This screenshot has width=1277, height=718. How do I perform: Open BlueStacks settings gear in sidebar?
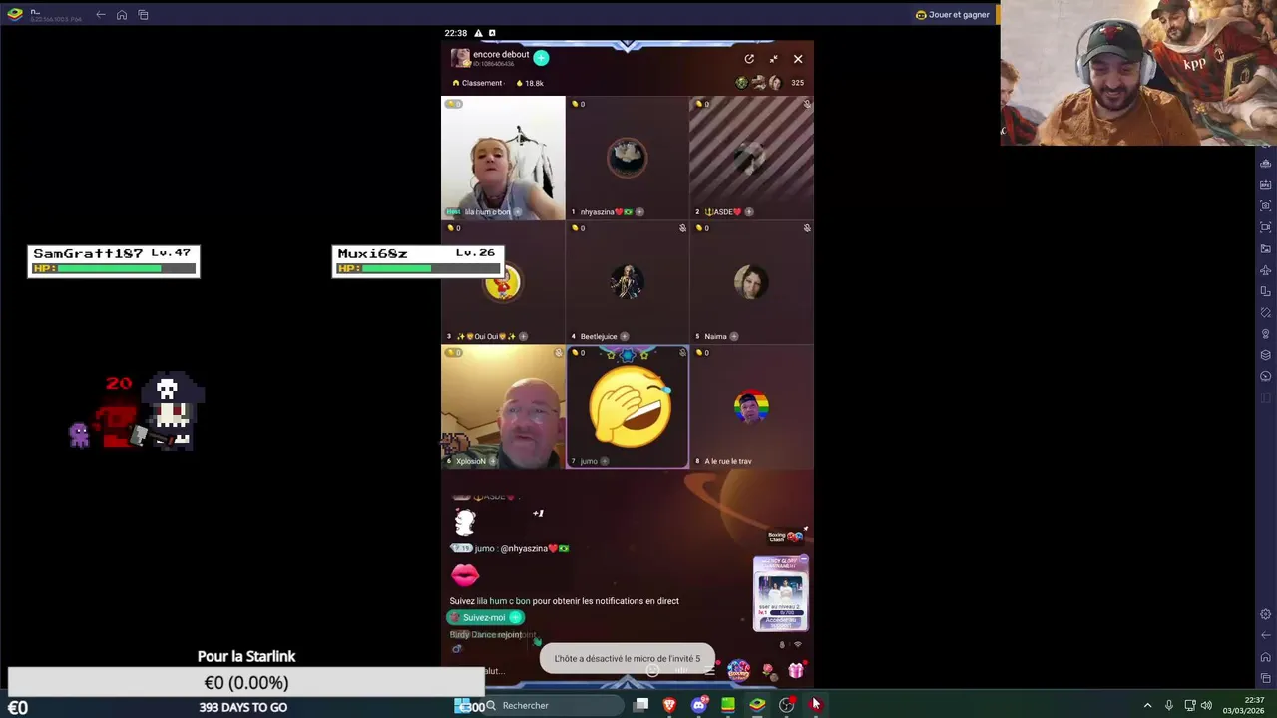(x=1266, y=614)
